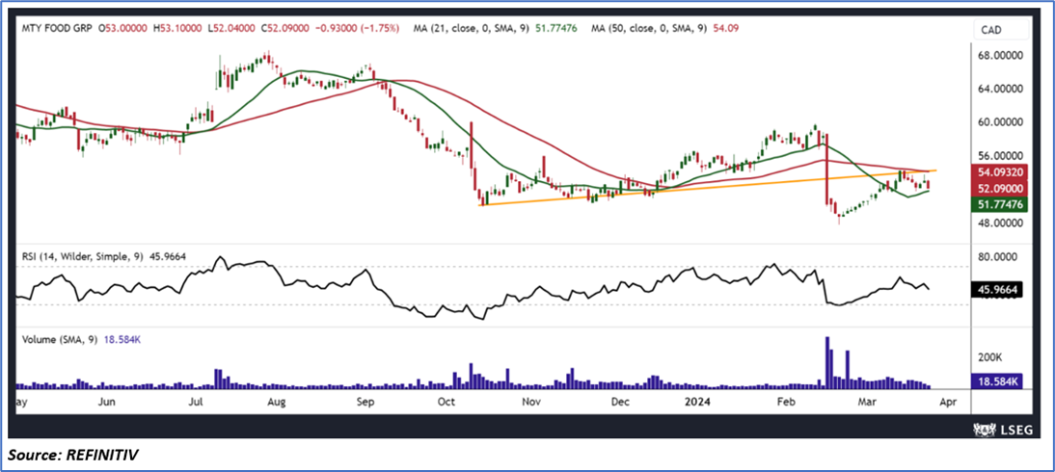Screen dimensions: 1055x472
Task: Click the Source: REFINITIV caption
Action: pyautogui.click(x=74, y=457)
